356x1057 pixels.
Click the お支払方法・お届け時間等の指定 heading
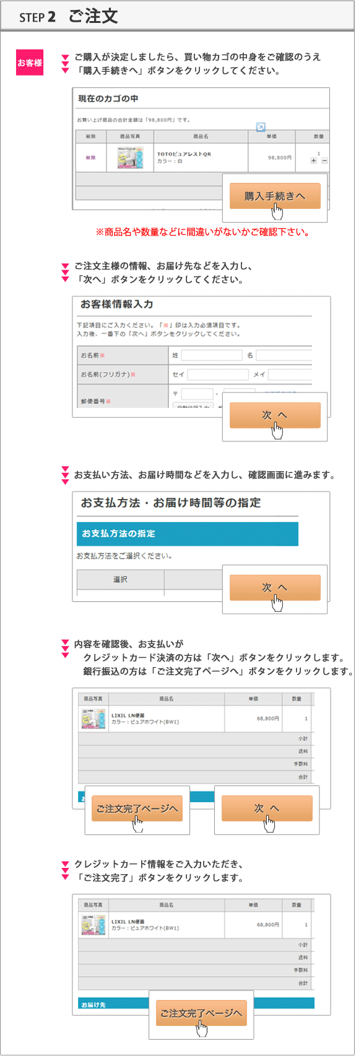tap(171, 503)
